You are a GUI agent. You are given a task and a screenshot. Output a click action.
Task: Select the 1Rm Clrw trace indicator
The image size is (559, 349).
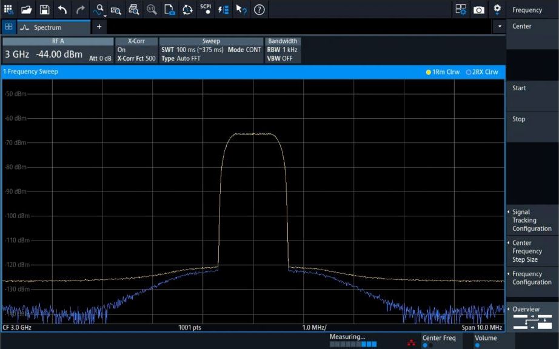click(x=443, y=72)
